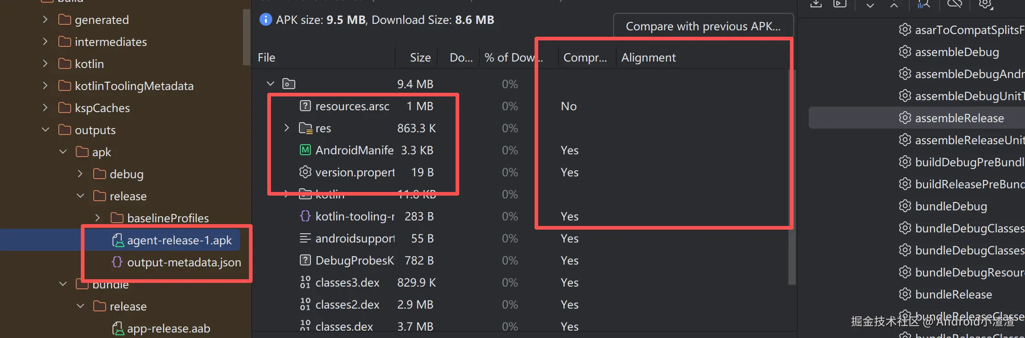The image size is (1025, 338).
Task: Collapse all nodes in Gradle panel
Action: click(x=894, y=5)
